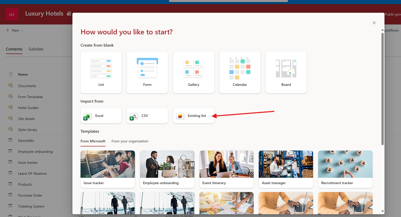401x217 pixels.
Task: Switch to From your organization tab
Action: pos(130,141)
